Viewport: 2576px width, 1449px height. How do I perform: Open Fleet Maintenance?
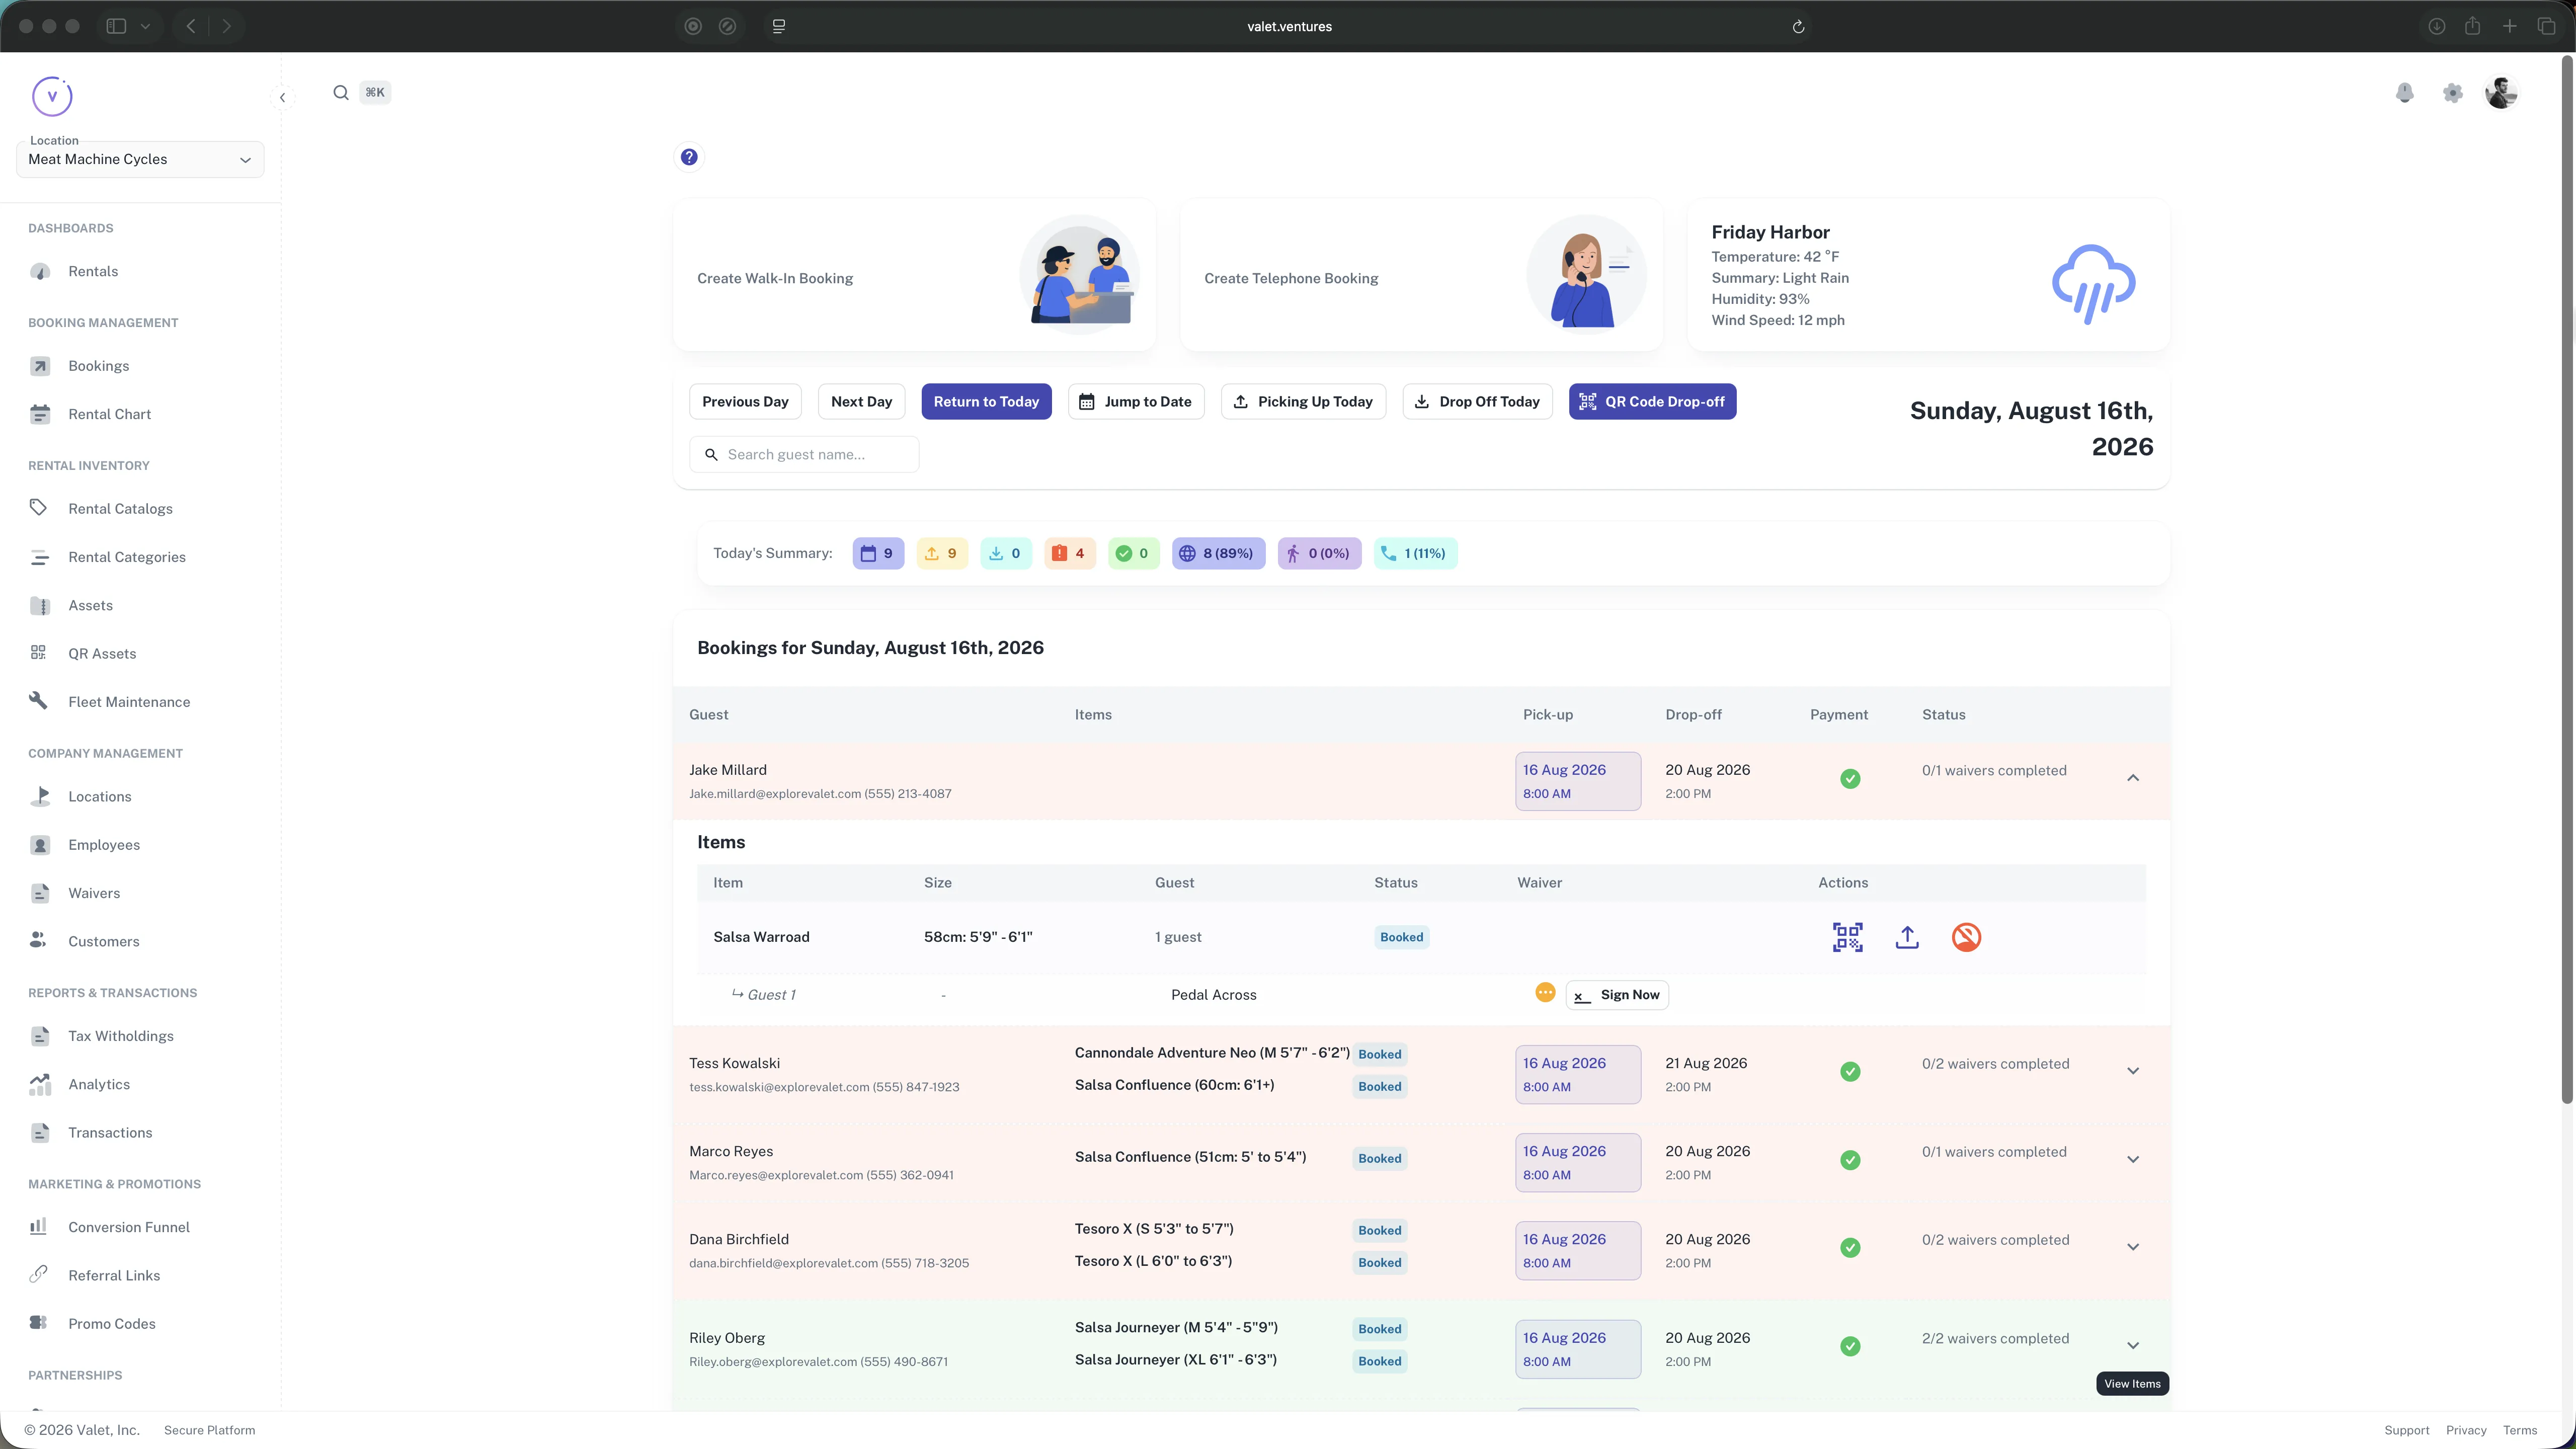[128, 701]
